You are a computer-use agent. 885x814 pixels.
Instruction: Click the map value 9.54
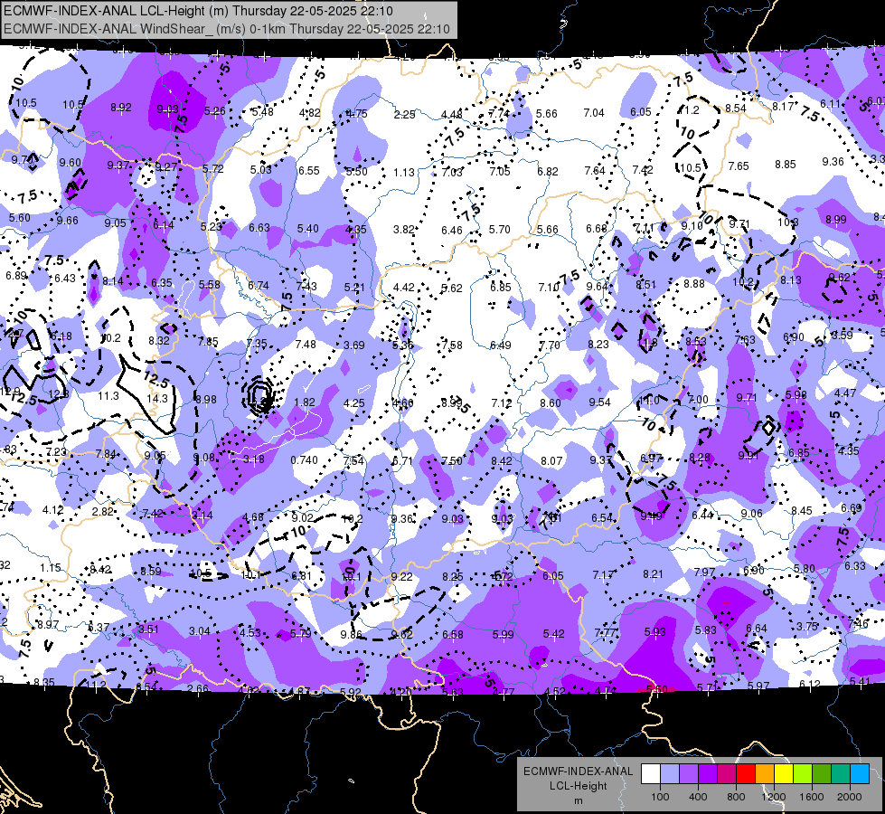[x=600, y=402]
